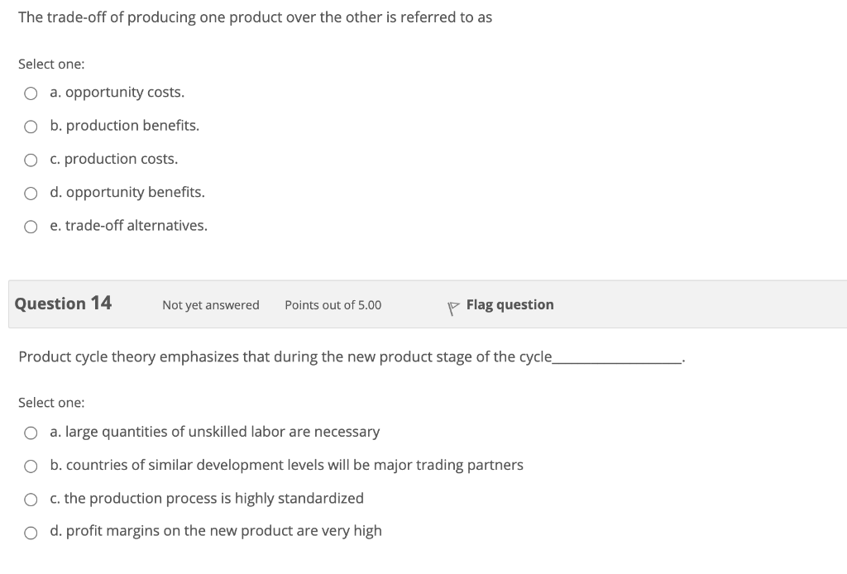The height and width of the screenshot is (574, 847).
Task: Select radio button for opportunity costs
Action: (x=31, y=93)
